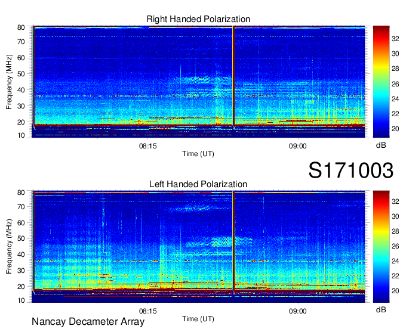
Task: Click the "Right Handed Polarization" title
Action: [x=198, y=19]
